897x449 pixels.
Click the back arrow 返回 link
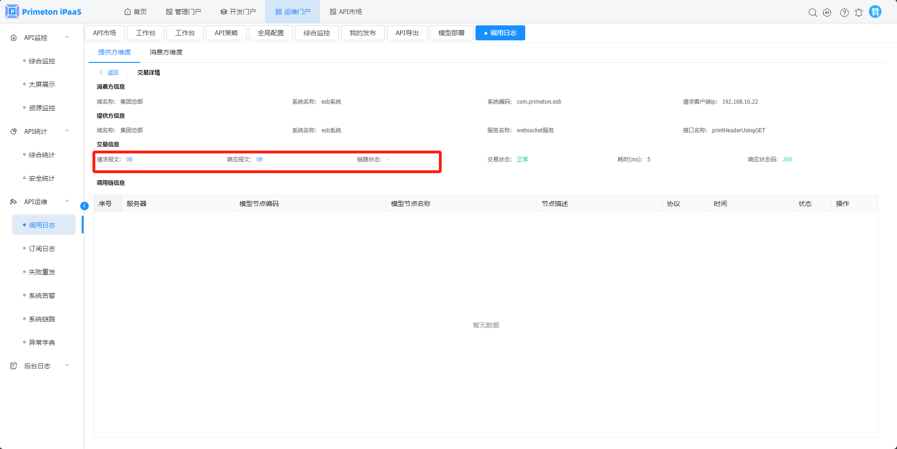[109, 73]
